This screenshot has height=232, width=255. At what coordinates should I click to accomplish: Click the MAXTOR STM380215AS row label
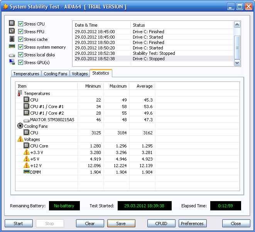pyautogui.click(x=52, y=120)
